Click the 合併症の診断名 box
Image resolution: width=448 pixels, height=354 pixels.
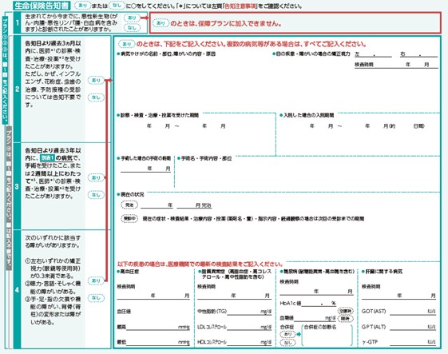tap(327, 335)
